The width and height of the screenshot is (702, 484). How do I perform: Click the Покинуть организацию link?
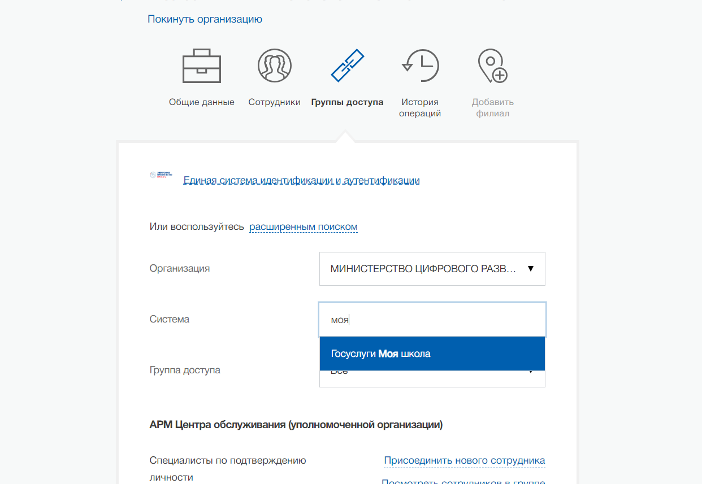205,19
